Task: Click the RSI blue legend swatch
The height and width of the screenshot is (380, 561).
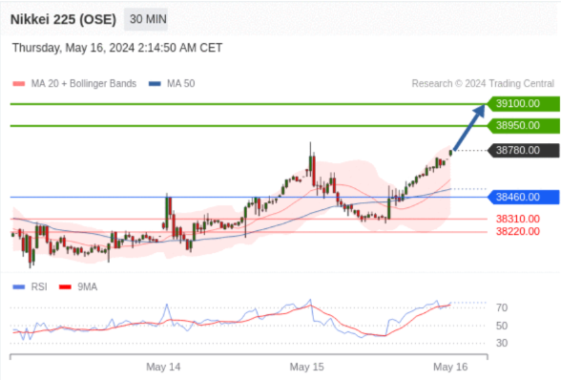Action: pos(19,286)
